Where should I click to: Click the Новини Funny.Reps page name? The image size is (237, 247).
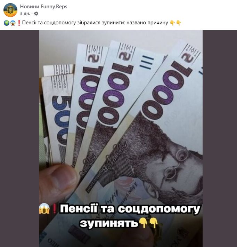coord(43,7)
